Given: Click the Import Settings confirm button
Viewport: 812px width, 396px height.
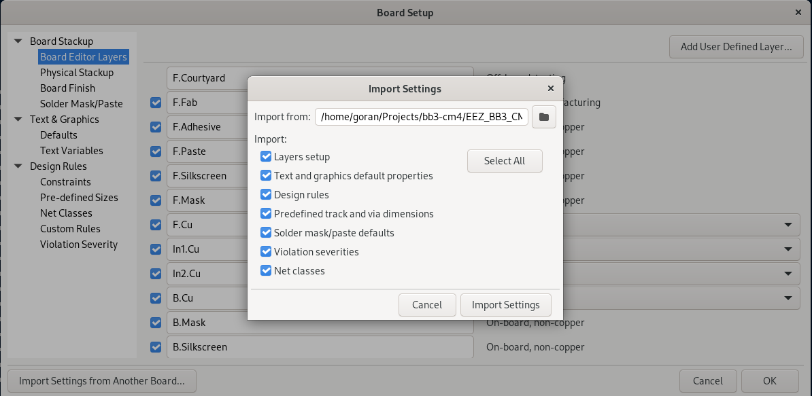Looking at the screenshot, I should coord(505,305).
